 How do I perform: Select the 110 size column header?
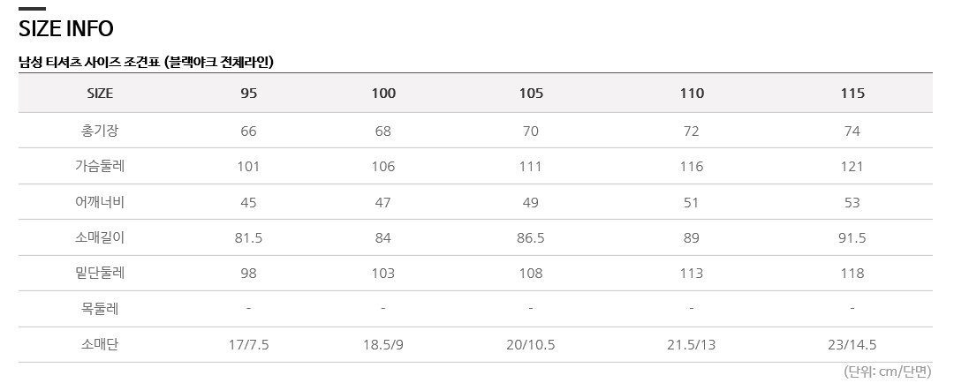tap(692, 93)
